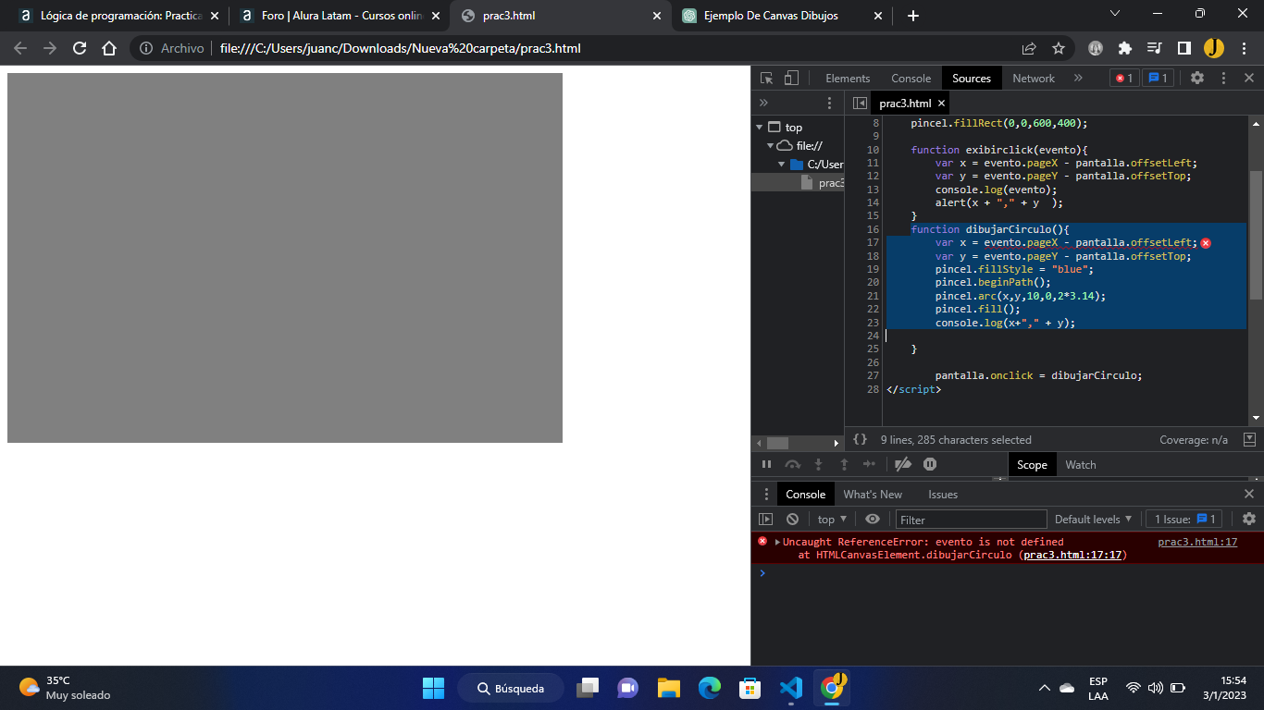
Task: Click the pretty print braces icon
Action: (x=860, y=440)
